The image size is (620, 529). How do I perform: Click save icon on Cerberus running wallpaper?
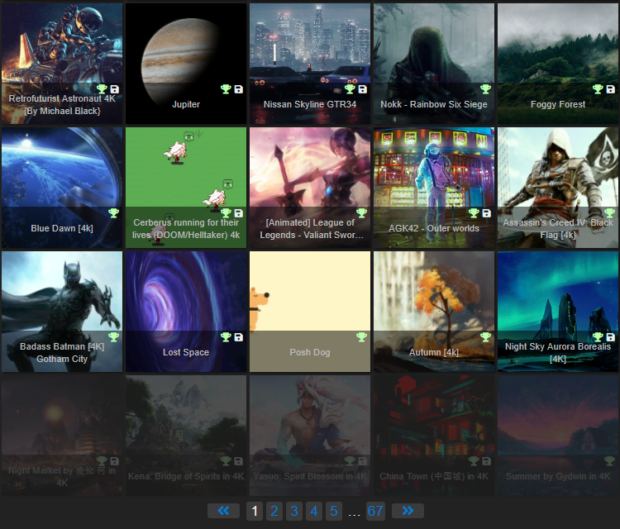238,213
